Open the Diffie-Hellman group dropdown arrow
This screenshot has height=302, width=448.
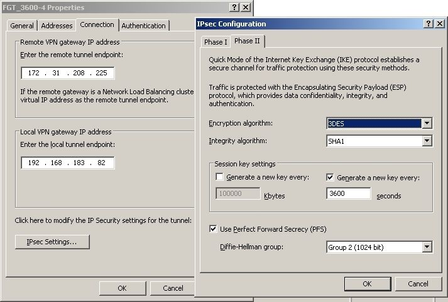427,247
